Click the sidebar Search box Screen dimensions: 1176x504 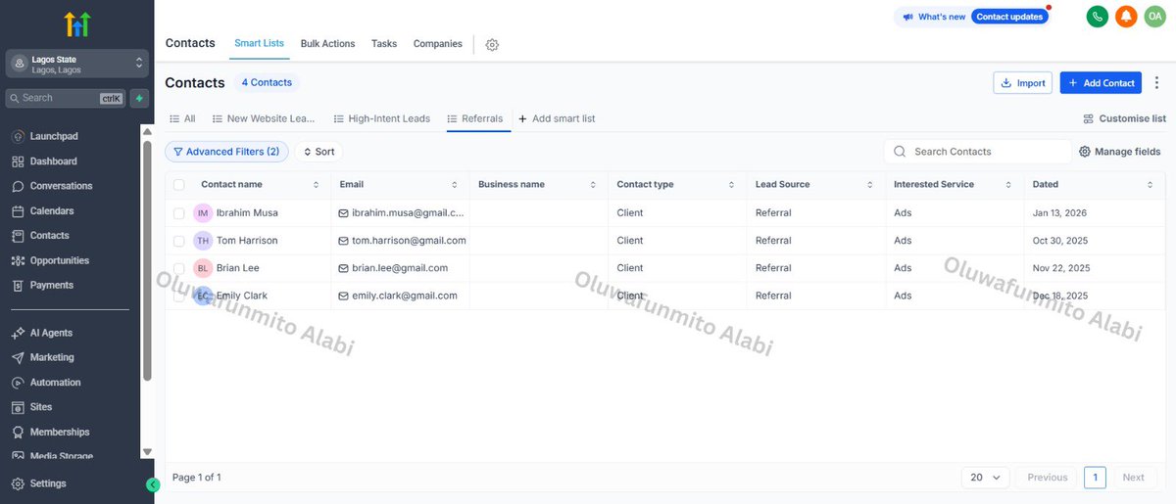coord(65,98)
